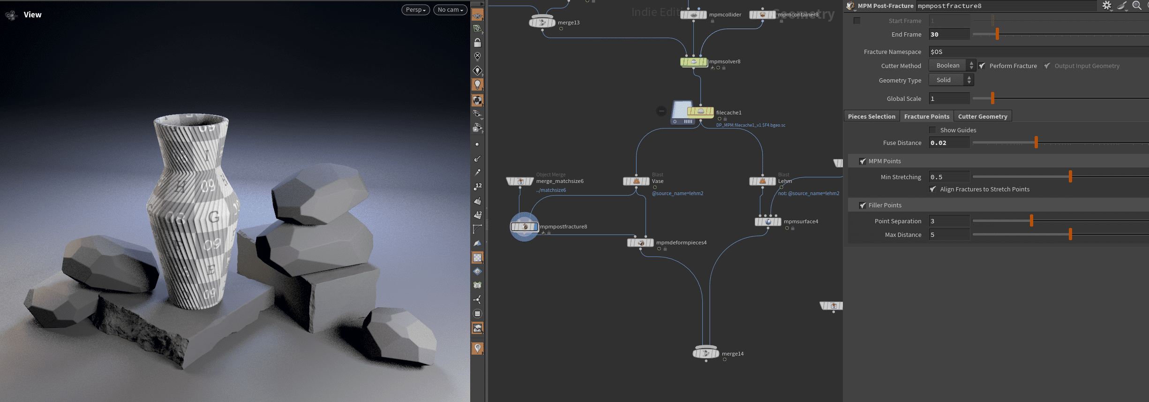Open the Persp camera view dropdown
Screen dimensions: 1149x402
click(415, 10)
